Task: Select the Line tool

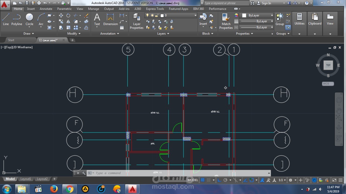Action: (x=6, y=19)
